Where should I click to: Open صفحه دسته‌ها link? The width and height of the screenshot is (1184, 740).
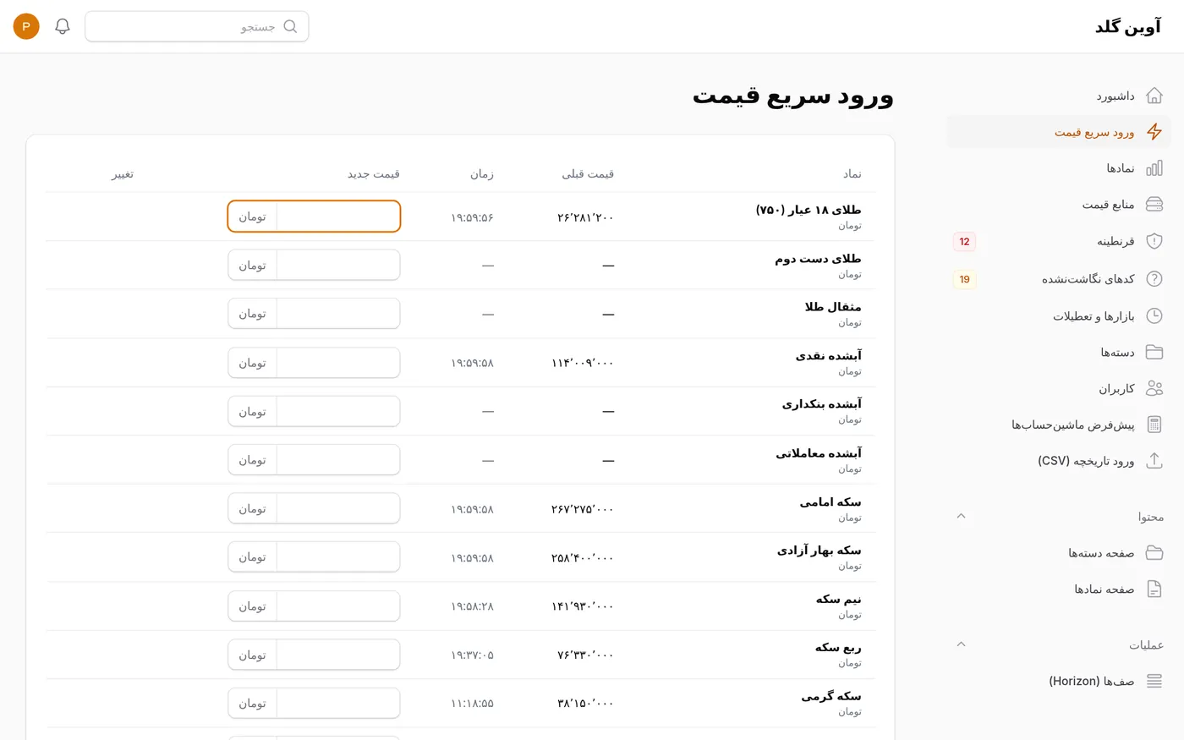tap(1059, 553)
